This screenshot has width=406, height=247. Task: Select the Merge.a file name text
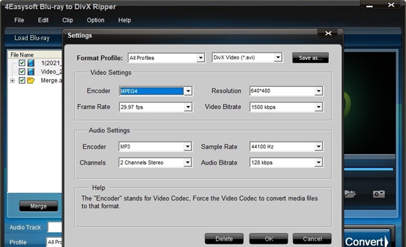pos(51,80)
